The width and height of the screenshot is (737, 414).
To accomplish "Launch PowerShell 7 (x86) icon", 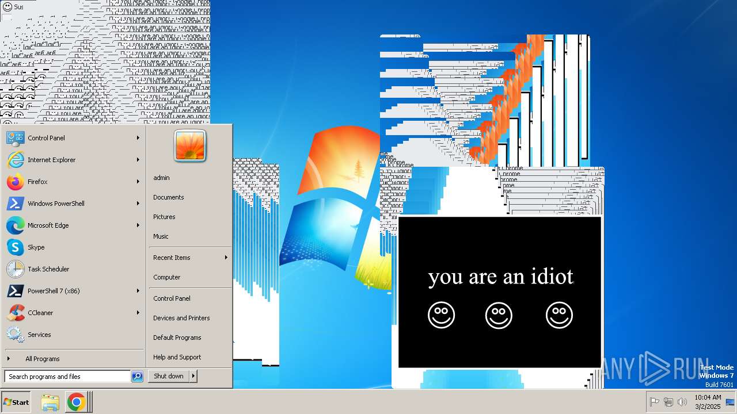I will point(16,291).
